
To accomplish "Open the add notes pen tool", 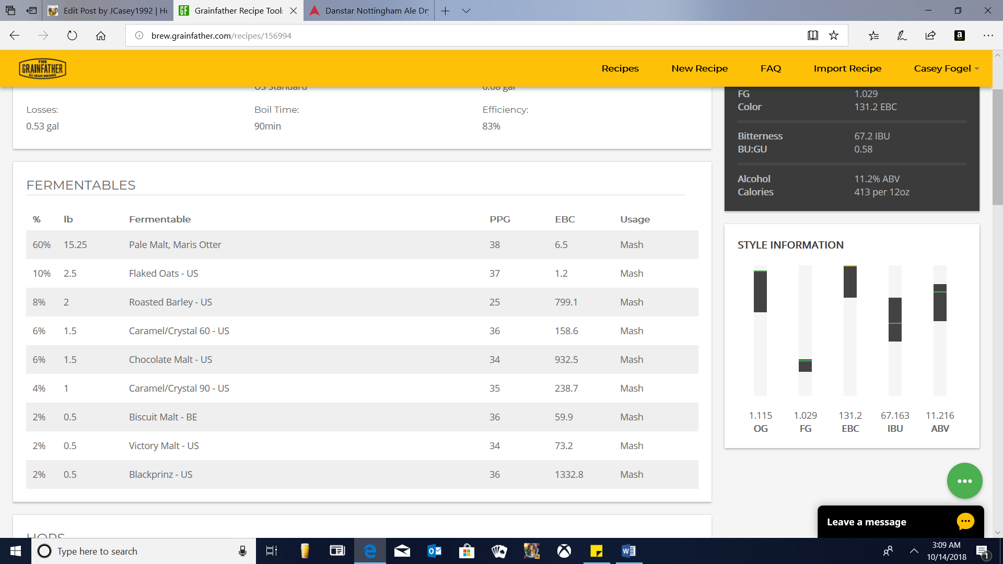I will point(902,36).
